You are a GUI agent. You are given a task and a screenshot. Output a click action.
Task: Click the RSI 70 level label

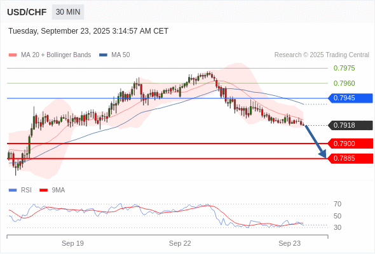337,204
